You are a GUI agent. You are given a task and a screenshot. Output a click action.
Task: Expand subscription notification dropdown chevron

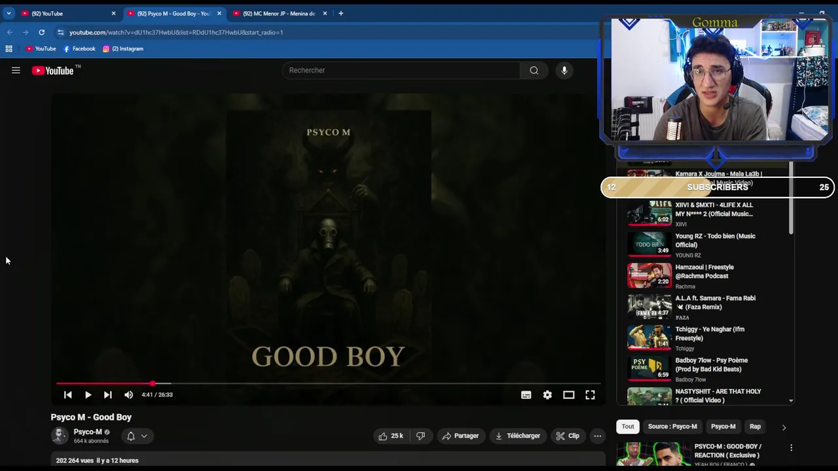(144, 436)
